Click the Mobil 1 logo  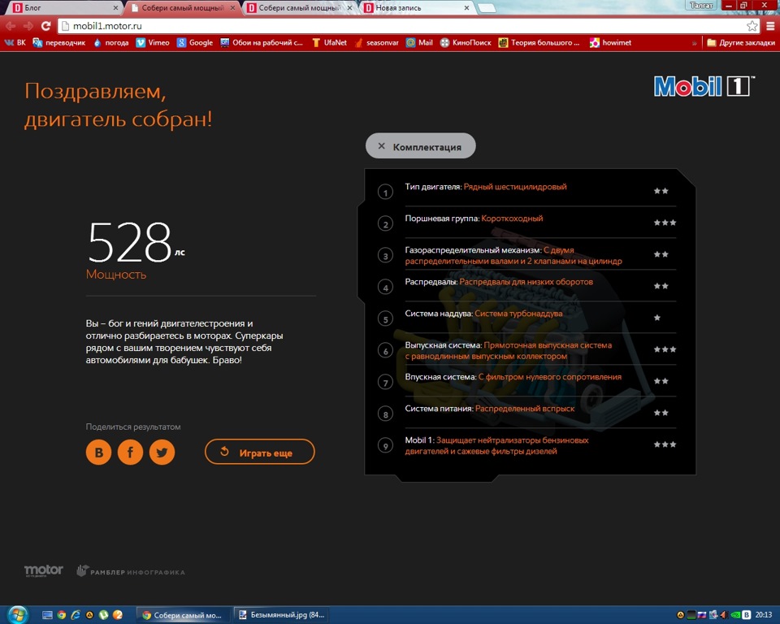(x=704, y=86)
